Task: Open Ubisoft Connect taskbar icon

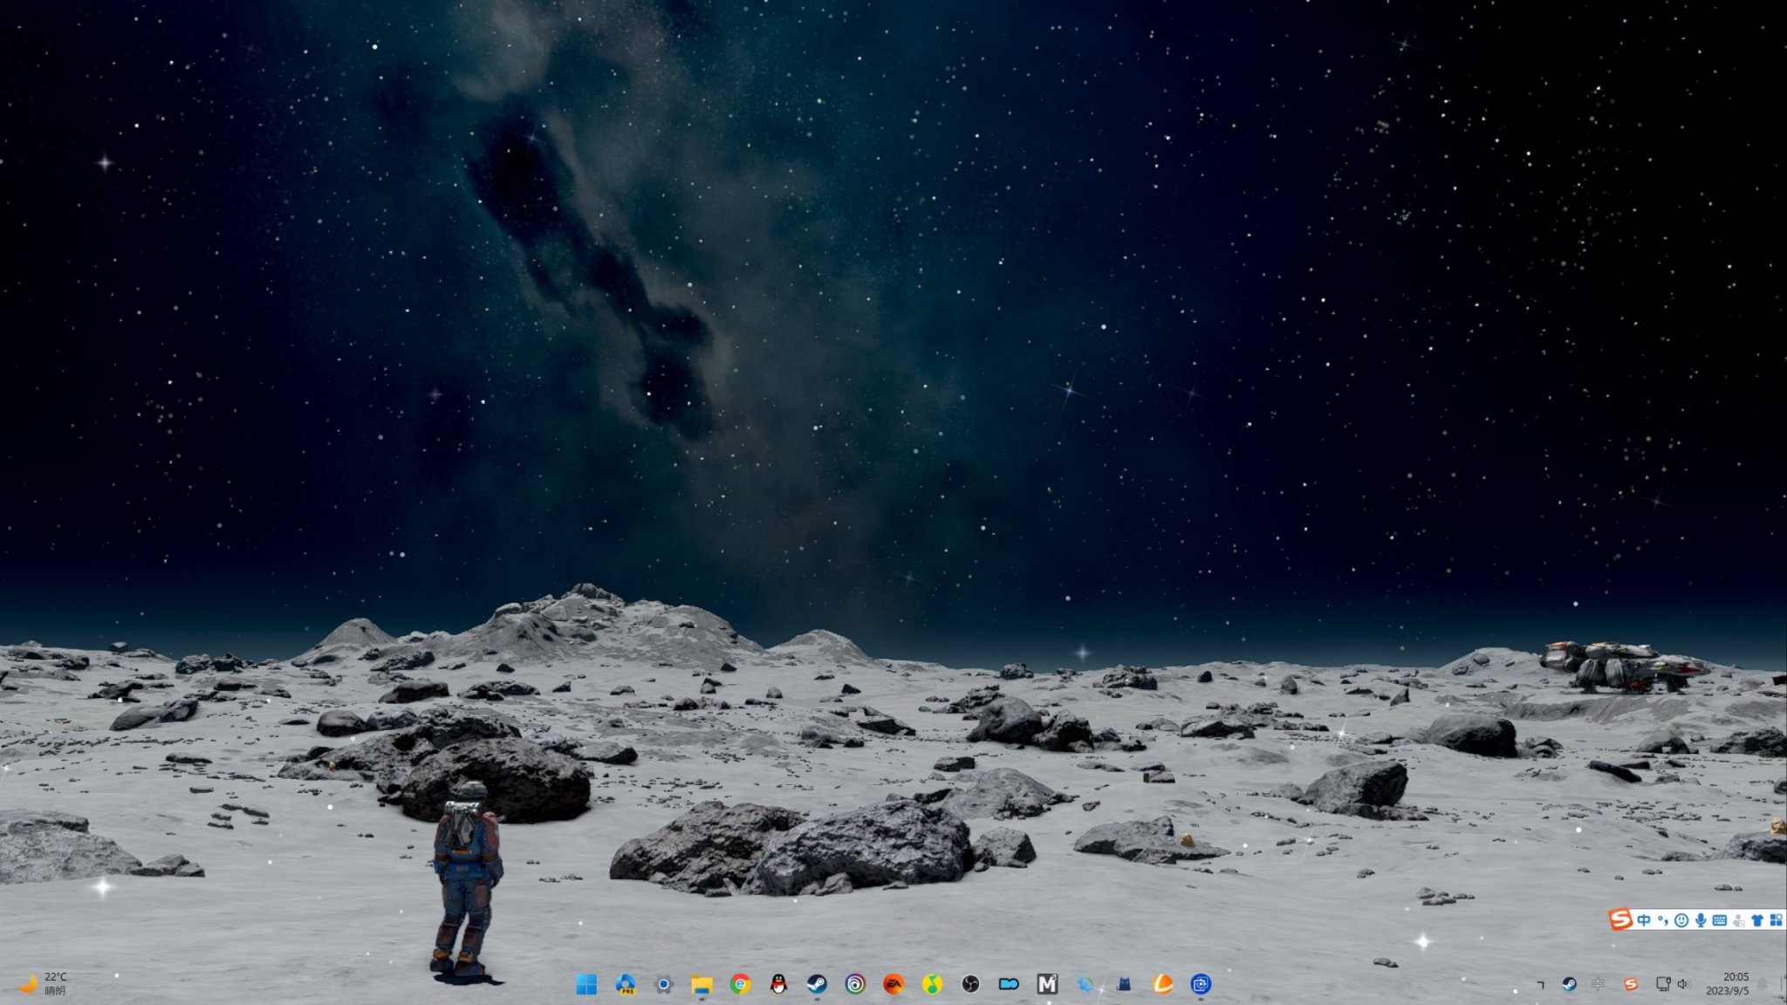Action: point(855,984)
